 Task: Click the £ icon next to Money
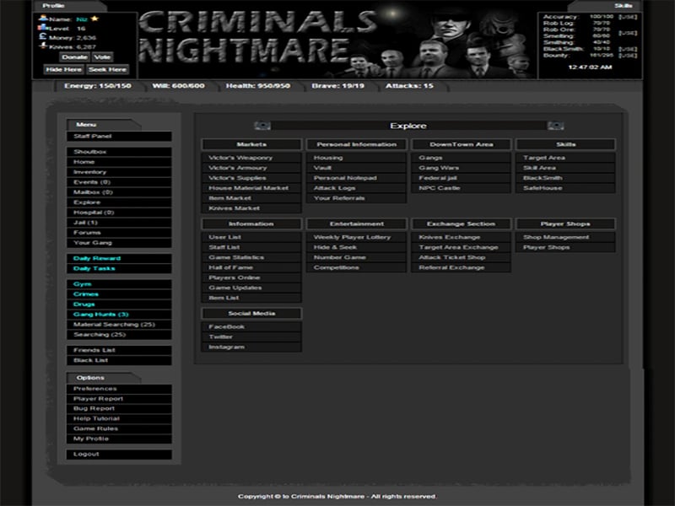point(42,36)
